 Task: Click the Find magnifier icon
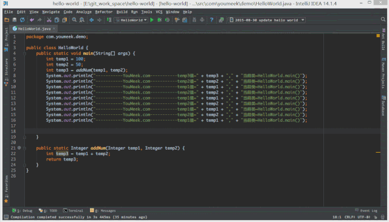point(74,20)
